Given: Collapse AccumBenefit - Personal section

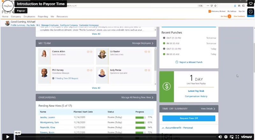Looking at the screenshot, I should 178,128.
